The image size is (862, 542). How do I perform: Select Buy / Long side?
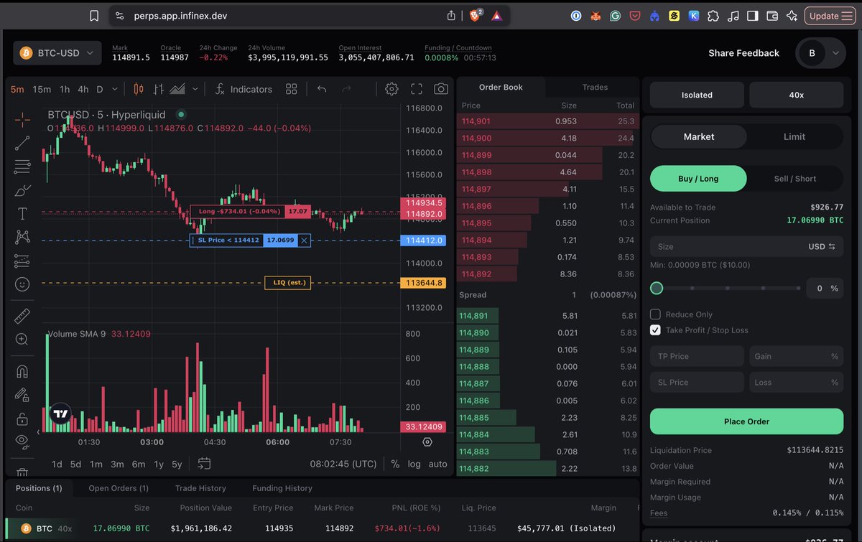click(x=698, y=179)
